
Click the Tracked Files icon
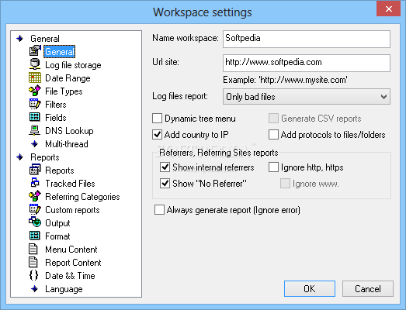35,183
